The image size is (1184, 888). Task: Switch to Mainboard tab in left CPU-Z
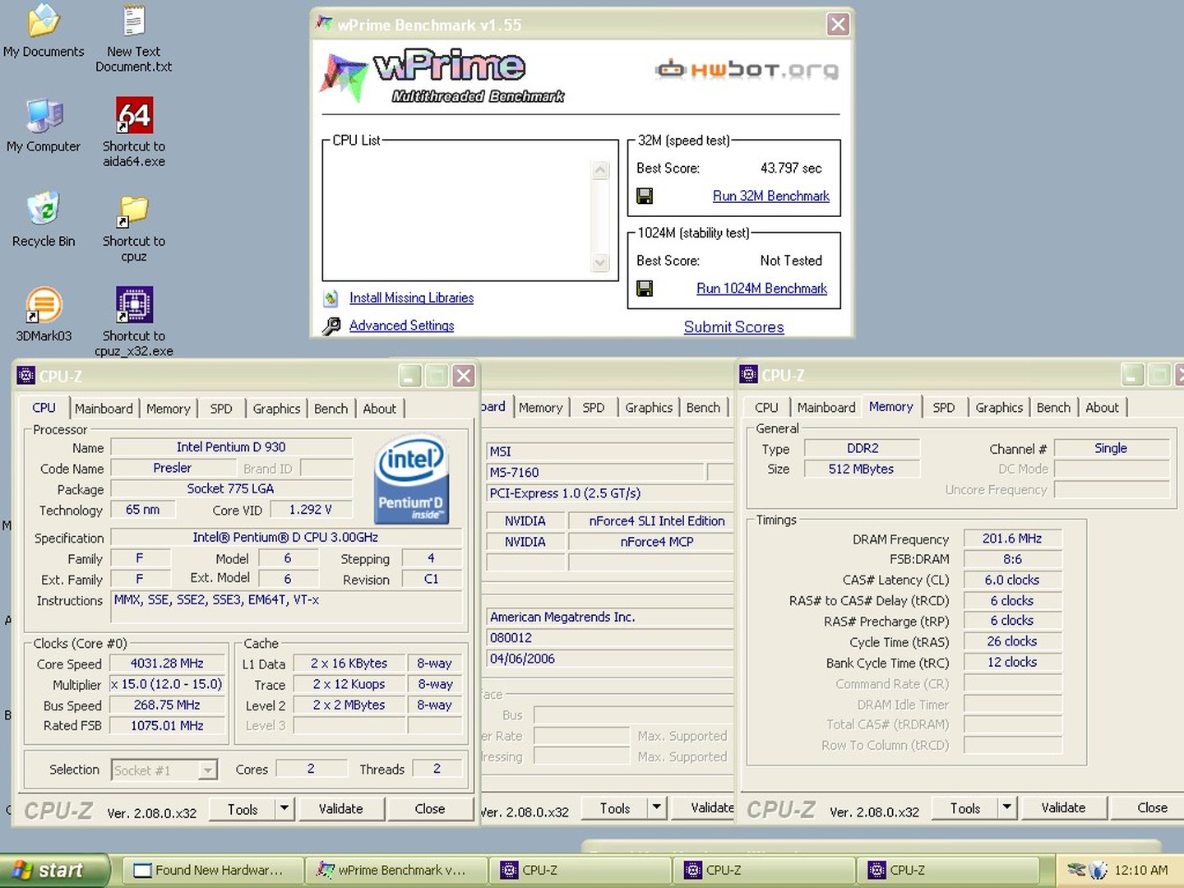(104, 409)
